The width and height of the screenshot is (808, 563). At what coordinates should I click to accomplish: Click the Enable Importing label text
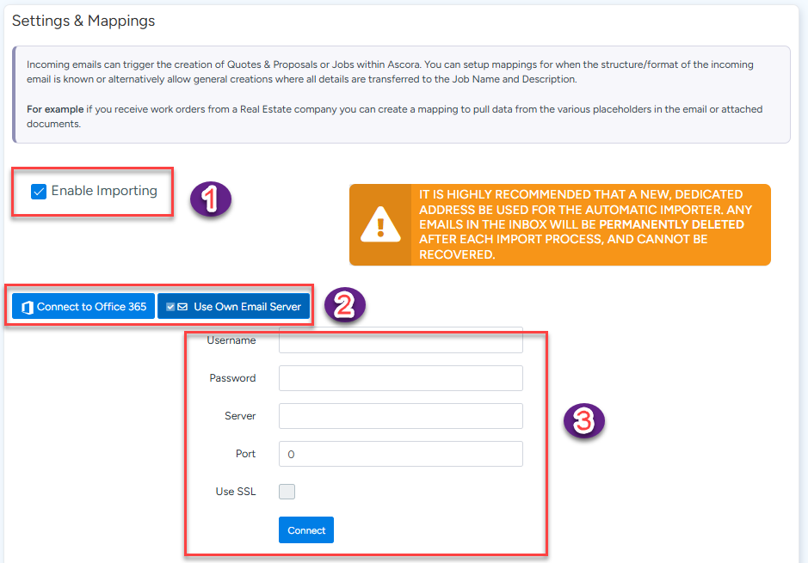pos(104,191)
